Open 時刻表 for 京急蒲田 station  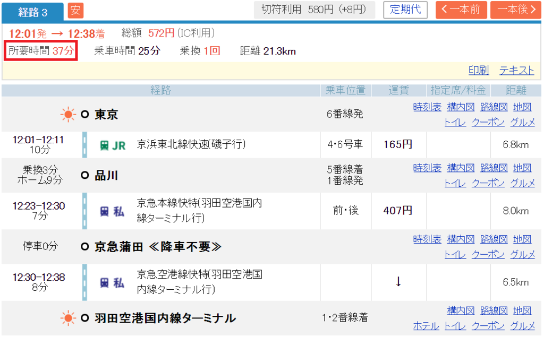click(427, 239)
